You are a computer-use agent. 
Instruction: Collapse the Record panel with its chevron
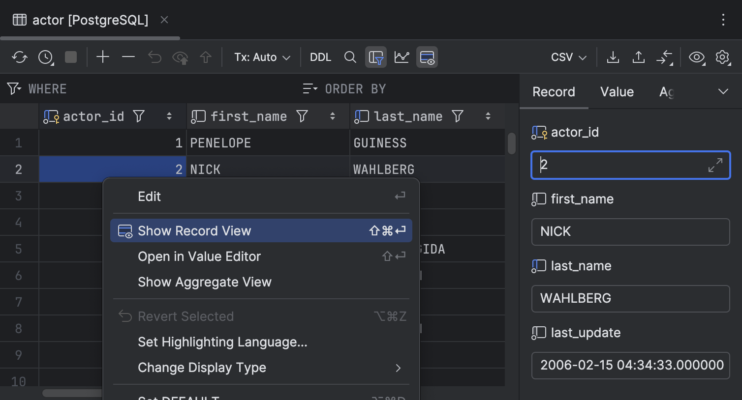point(723,91)
